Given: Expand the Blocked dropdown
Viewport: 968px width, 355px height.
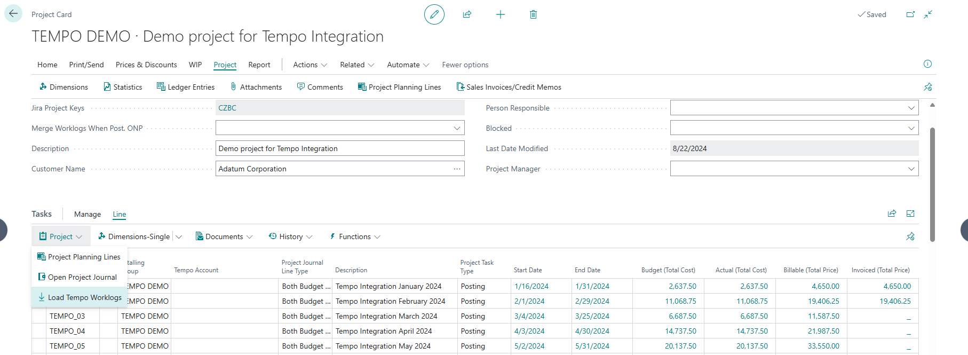Looking at the screenshot, I should pos(911,128).
